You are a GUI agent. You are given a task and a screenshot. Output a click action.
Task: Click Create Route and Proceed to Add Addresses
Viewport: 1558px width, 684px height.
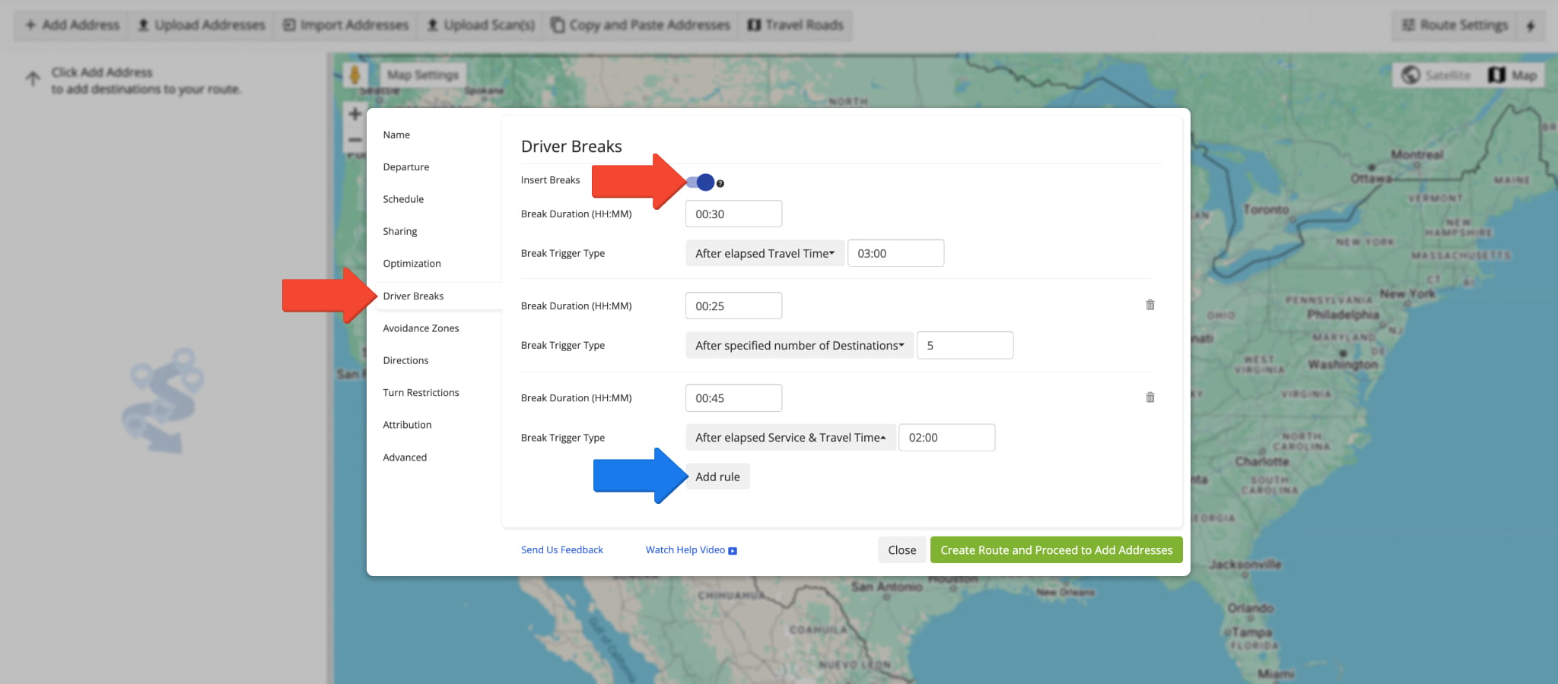pyautogui.click(x=1056, y=550)
